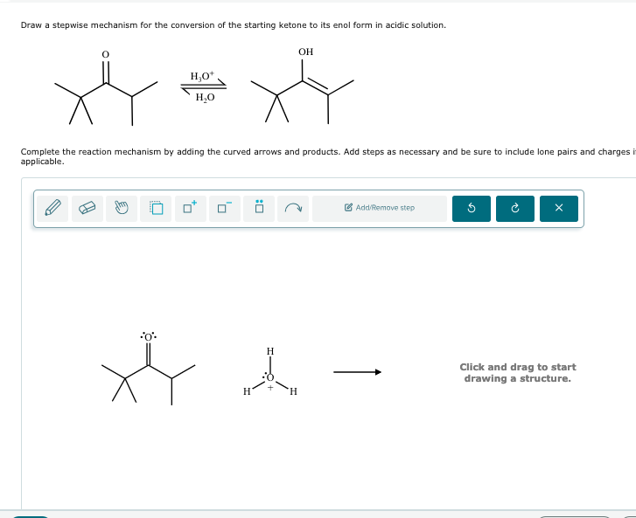
Task: Click the H2O reagent label
Action: coord(206,97)
